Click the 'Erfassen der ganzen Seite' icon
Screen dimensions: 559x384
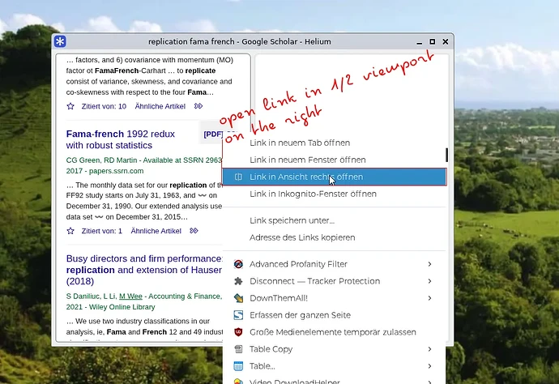coord(238,315)
